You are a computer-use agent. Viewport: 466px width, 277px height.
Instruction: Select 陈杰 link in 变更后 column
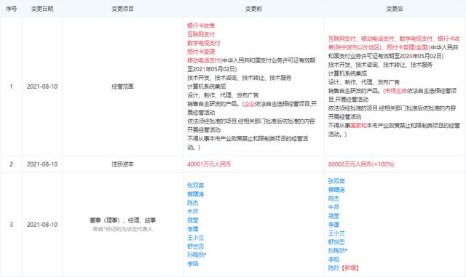pyautogui.click(x=333, y=198)
